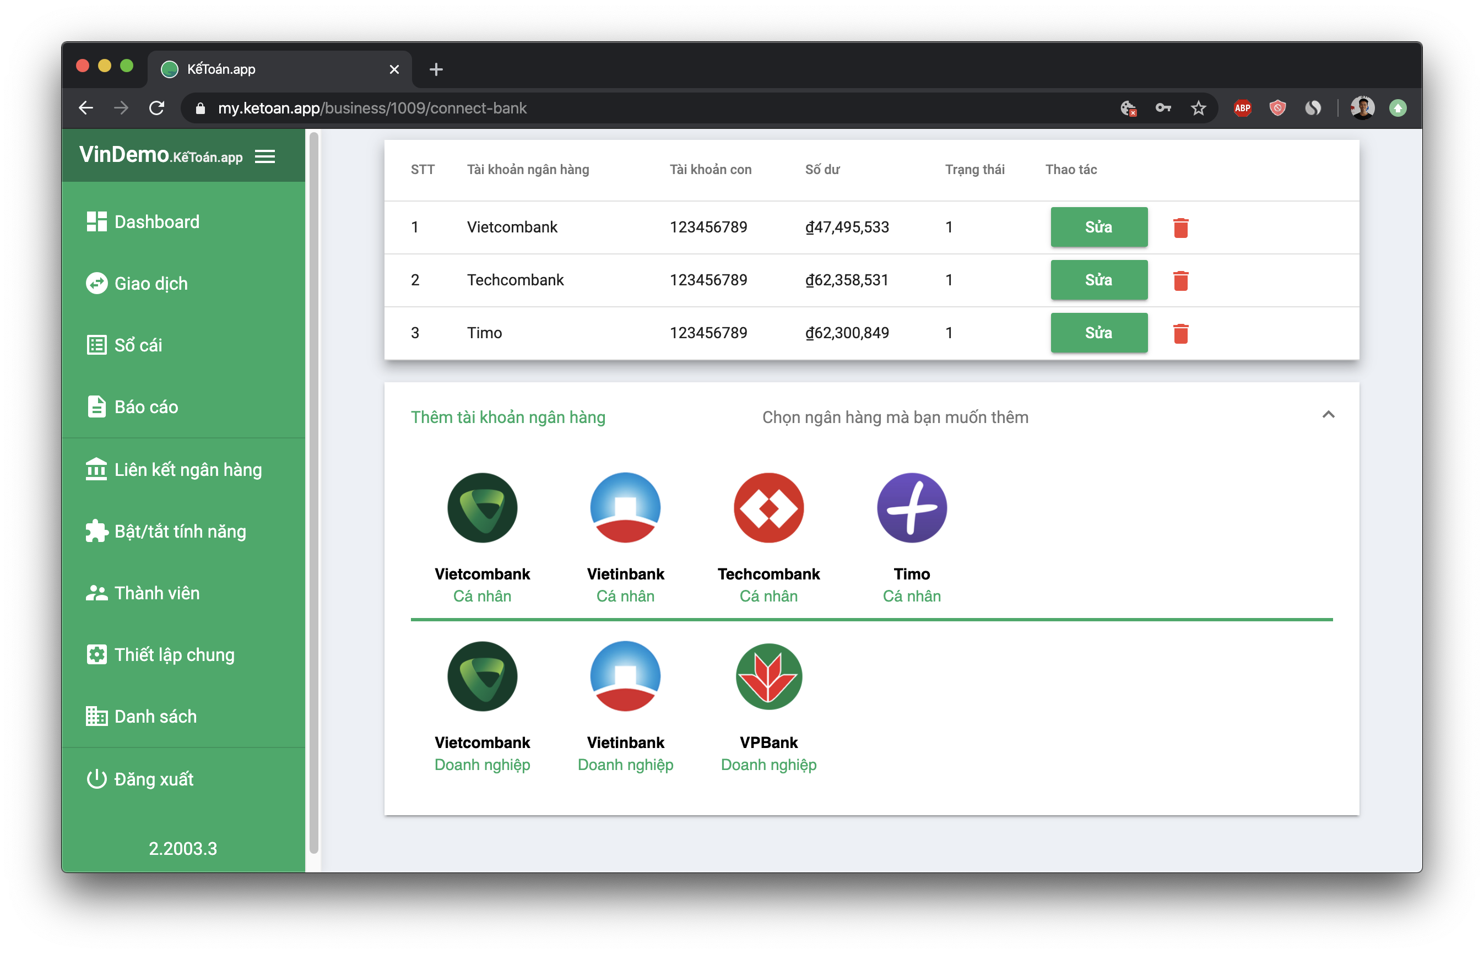
Task: Click browser forward arrow
Action: [121, 109]
